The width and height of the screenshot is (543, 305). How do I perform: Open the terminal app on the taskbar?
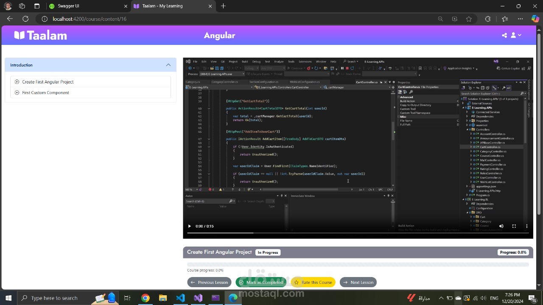[216, 298]
